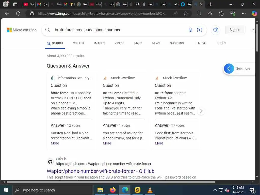Switch to the Gmail '(no' tab
The height and width of the screenshot is (195, 260).
43,4
